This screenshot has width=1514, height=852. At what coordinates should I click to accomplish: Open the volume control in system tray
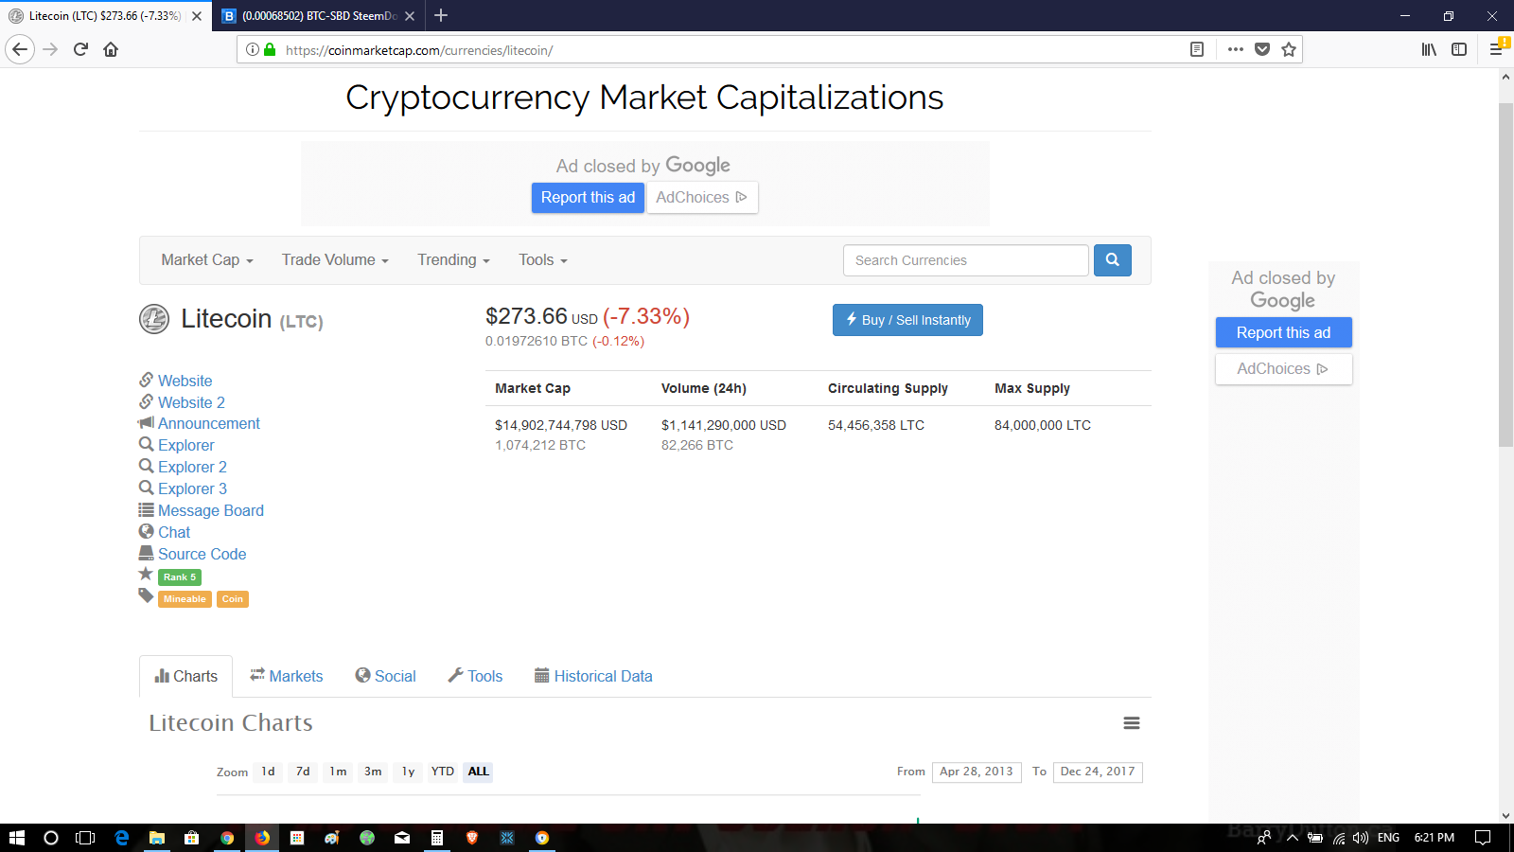[x=1361, y=838]
